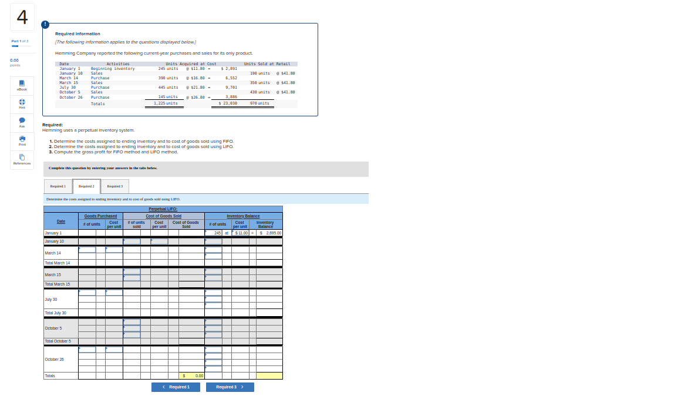Click March 15 inventory balance units field

213,271
